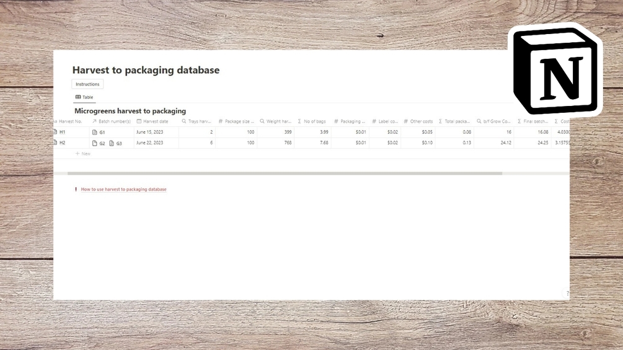Click the Notion logo
Viewport: 623px width, 350px height.
556,69
